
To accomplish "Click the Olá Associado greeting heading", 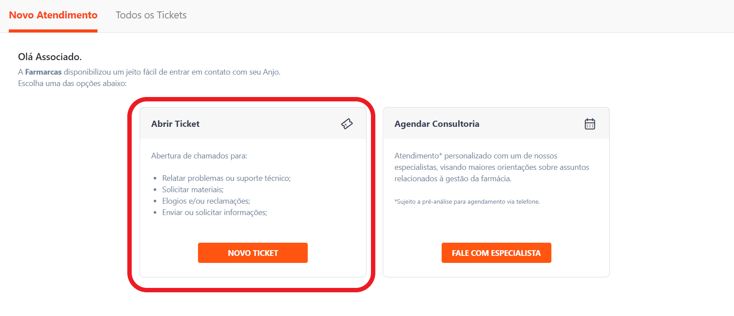I will [x=50, y=57].
